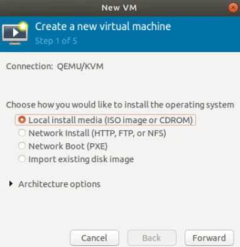Click the Create a new virtual machine heading
240x247 pixels.
(103, 26)
